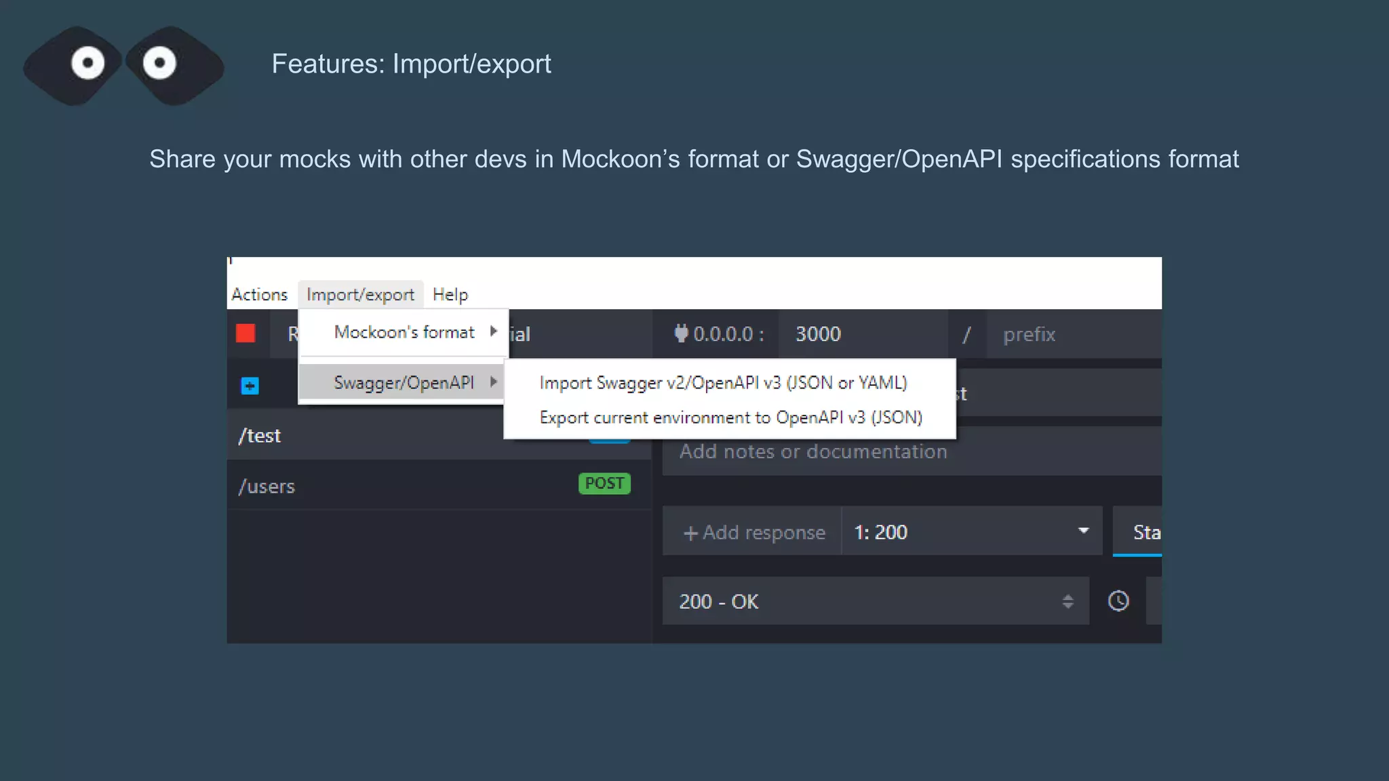Click the port 3000 input field

pos(861,334)
